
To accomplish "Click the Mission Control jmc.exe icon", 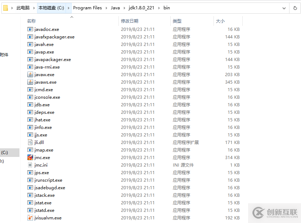I will [x=30, y=158].
